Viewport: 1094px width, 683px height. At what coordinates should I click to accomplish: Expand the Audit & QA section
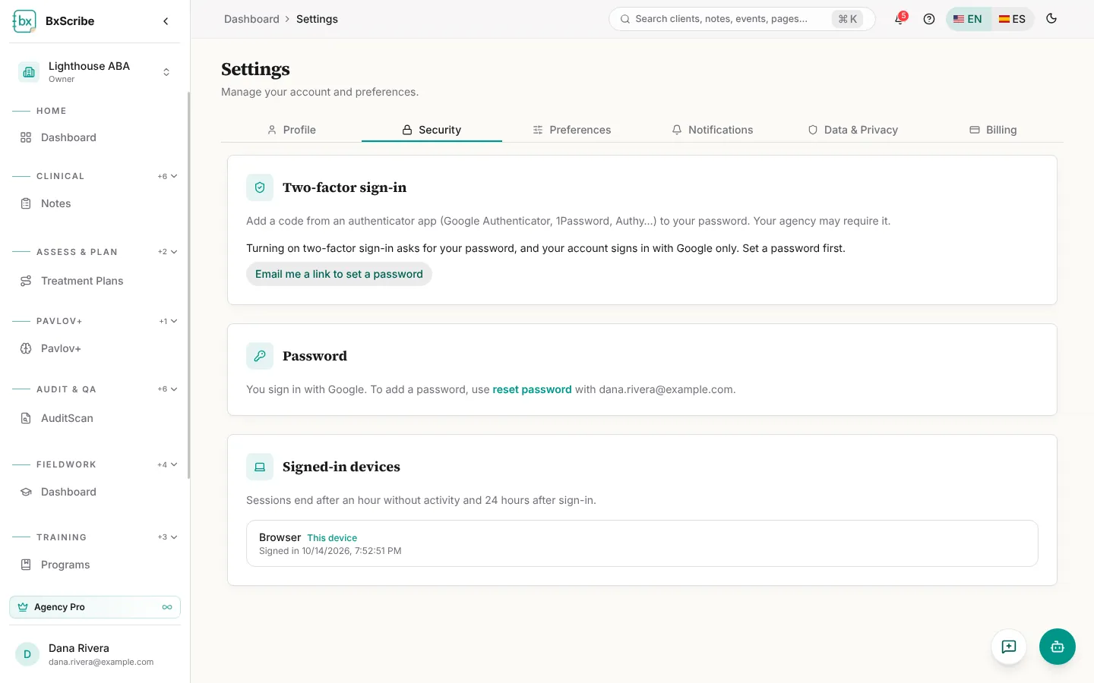point(168,389)
